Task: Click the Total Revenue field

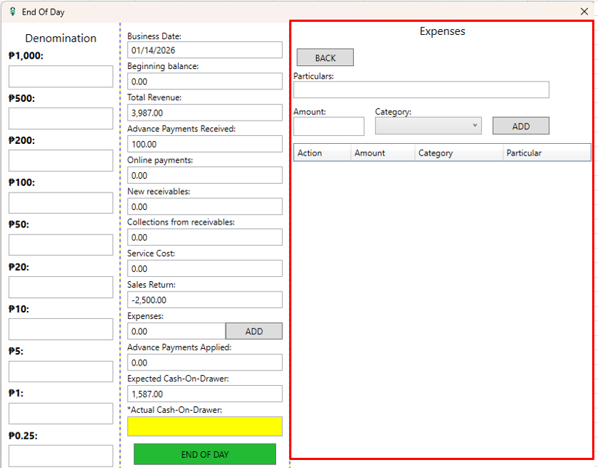Action: (204, 113)
